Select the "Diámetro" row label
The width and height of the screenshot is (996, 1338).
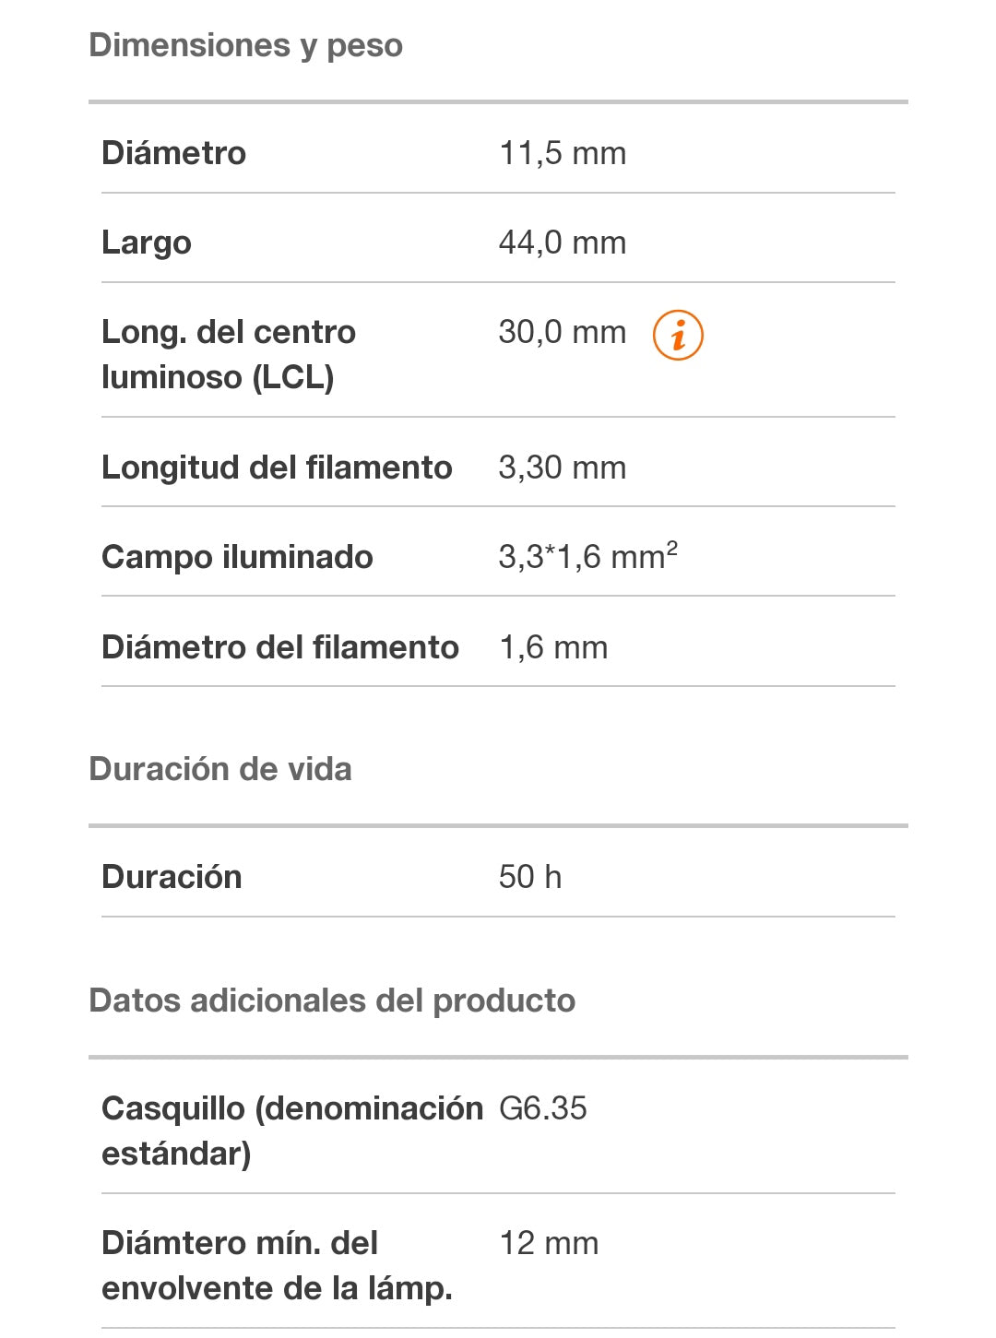point(173,153)
